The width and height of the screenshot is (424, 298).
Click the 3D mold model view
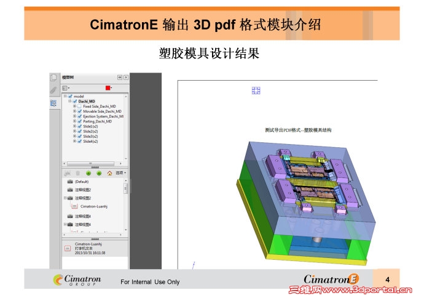pyautogui.click(x=307, y=202)
